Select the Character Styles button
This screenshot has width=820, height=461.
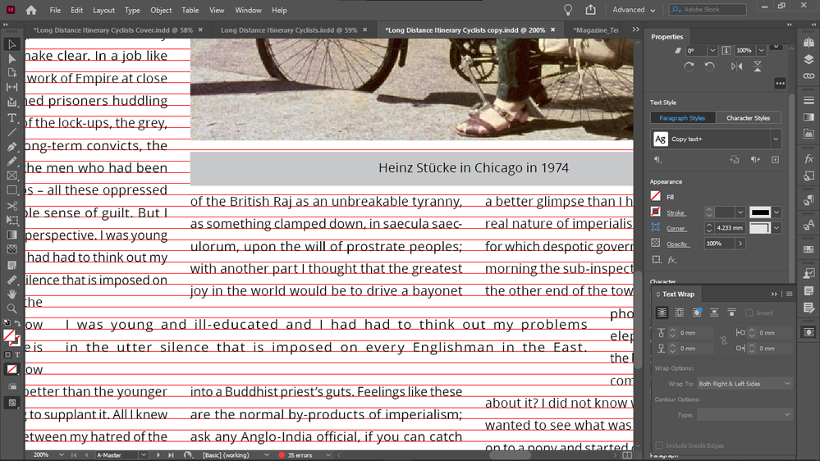point(748,118)
